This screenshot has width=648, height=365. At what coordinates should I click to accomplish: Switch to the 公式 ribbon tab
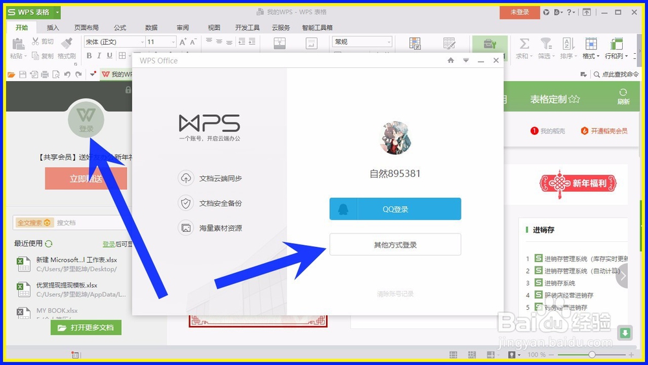click(x=120, y=28)
